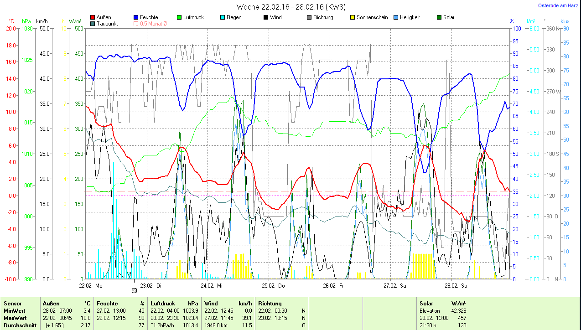Click the chart title Woche 22.02.16 - 28.02.16

point(291,7)
